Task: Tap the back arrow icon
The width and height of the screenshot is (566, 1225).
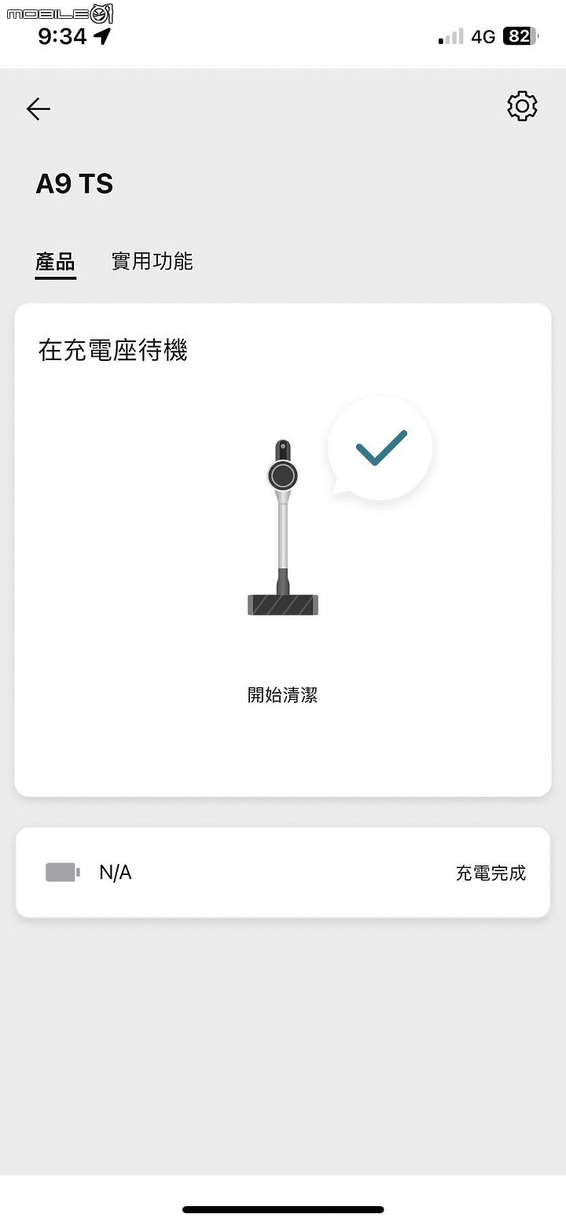Action: 39,109
